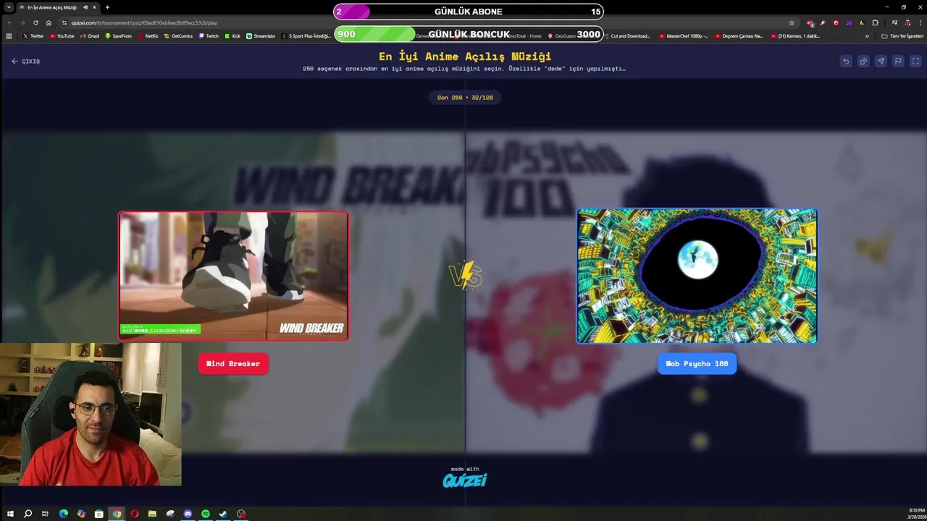Click the paper-plane share icon
Viewport: 927px width, 521px height.
(x=881, y=62)
